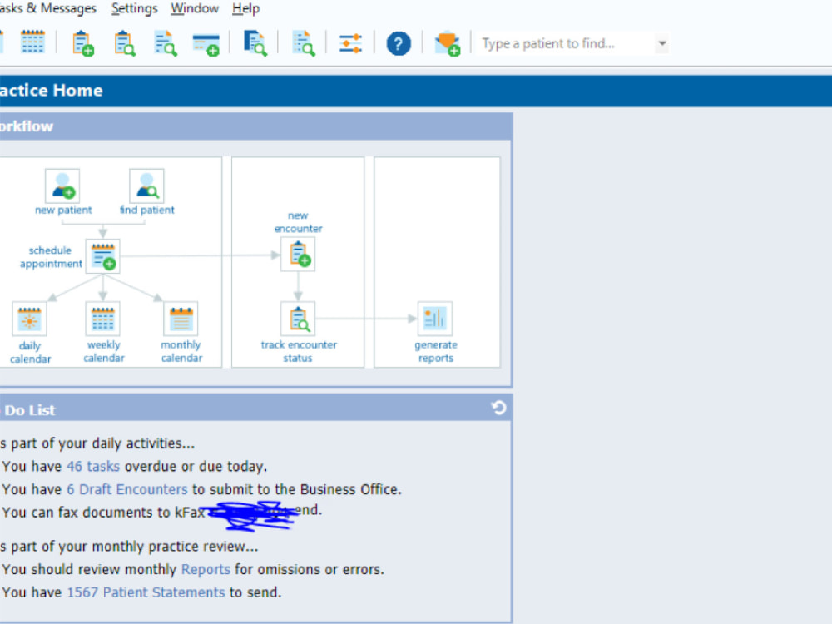Click the generate reports workflow icon

click(435, 319)
